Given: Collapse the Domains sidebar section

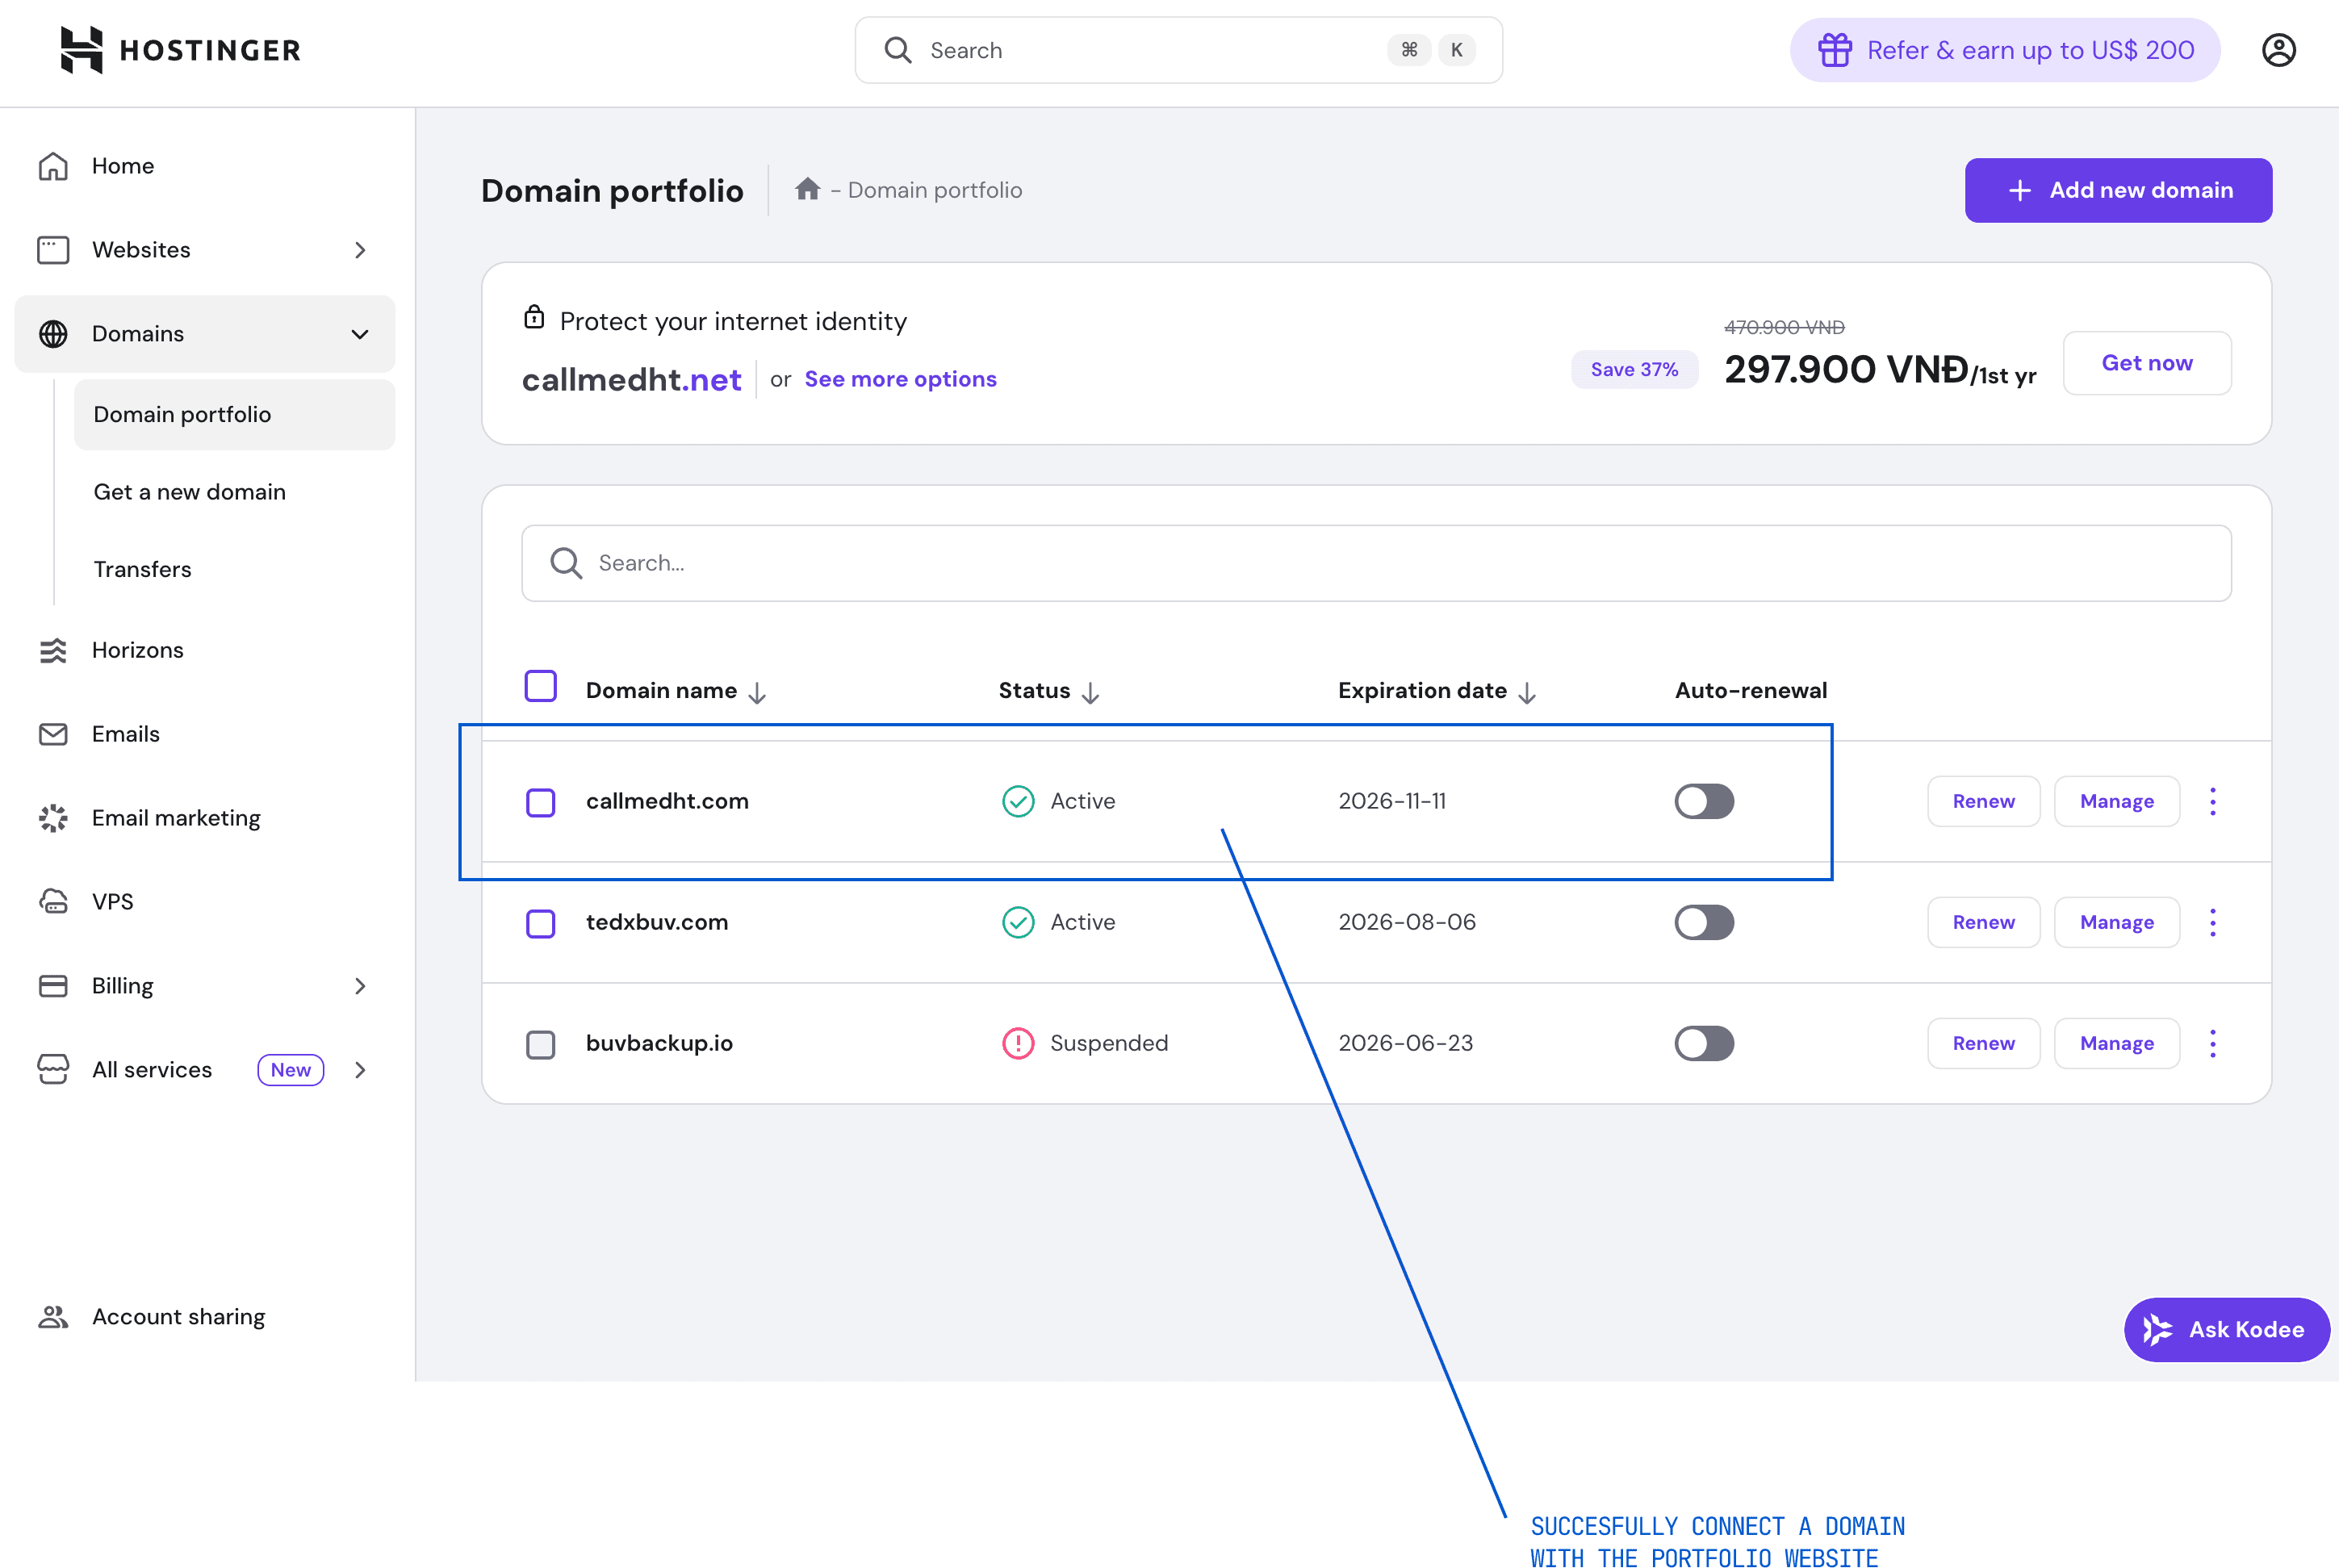Looking at the screenshot, I should click(x=360, y=334).
